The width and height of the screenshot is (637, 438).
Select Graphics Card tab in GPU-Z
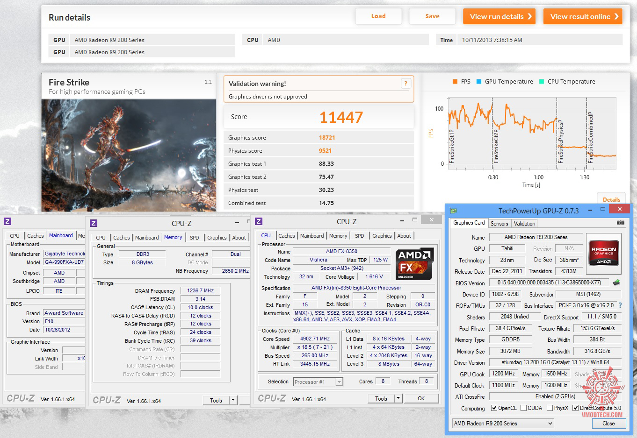tap(469, 223)
